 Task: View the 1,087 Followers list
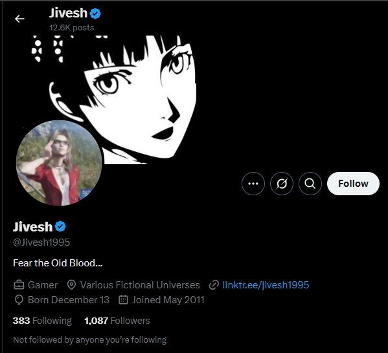pyautogui.click(x=117, y=321)
